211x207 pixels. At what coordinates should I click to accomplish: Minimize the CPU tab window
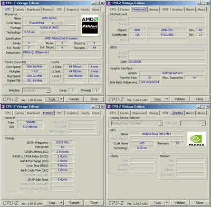pyautogui.click(x=93, y=3)
